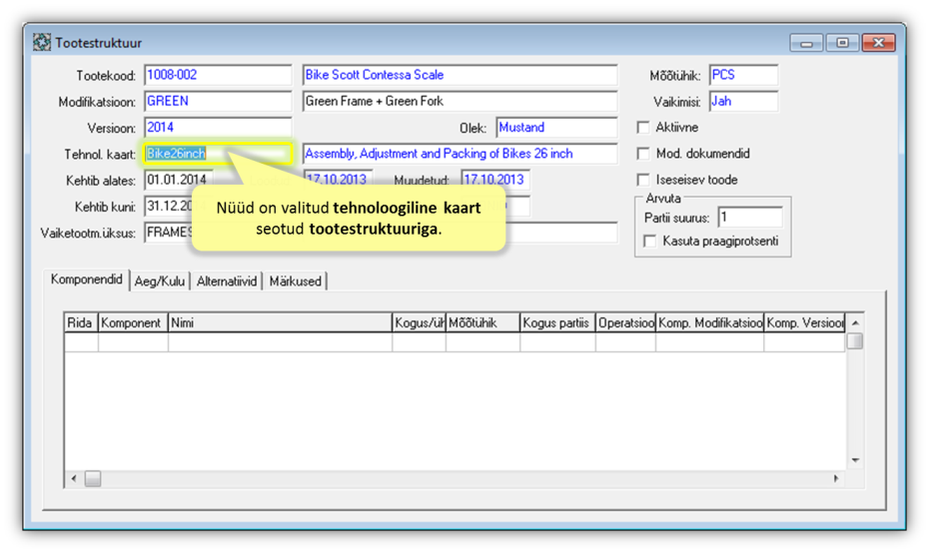This screenshot has height=553, width=929.
Task: Click the Olek field Mustand
Action: tap(556, 128)
